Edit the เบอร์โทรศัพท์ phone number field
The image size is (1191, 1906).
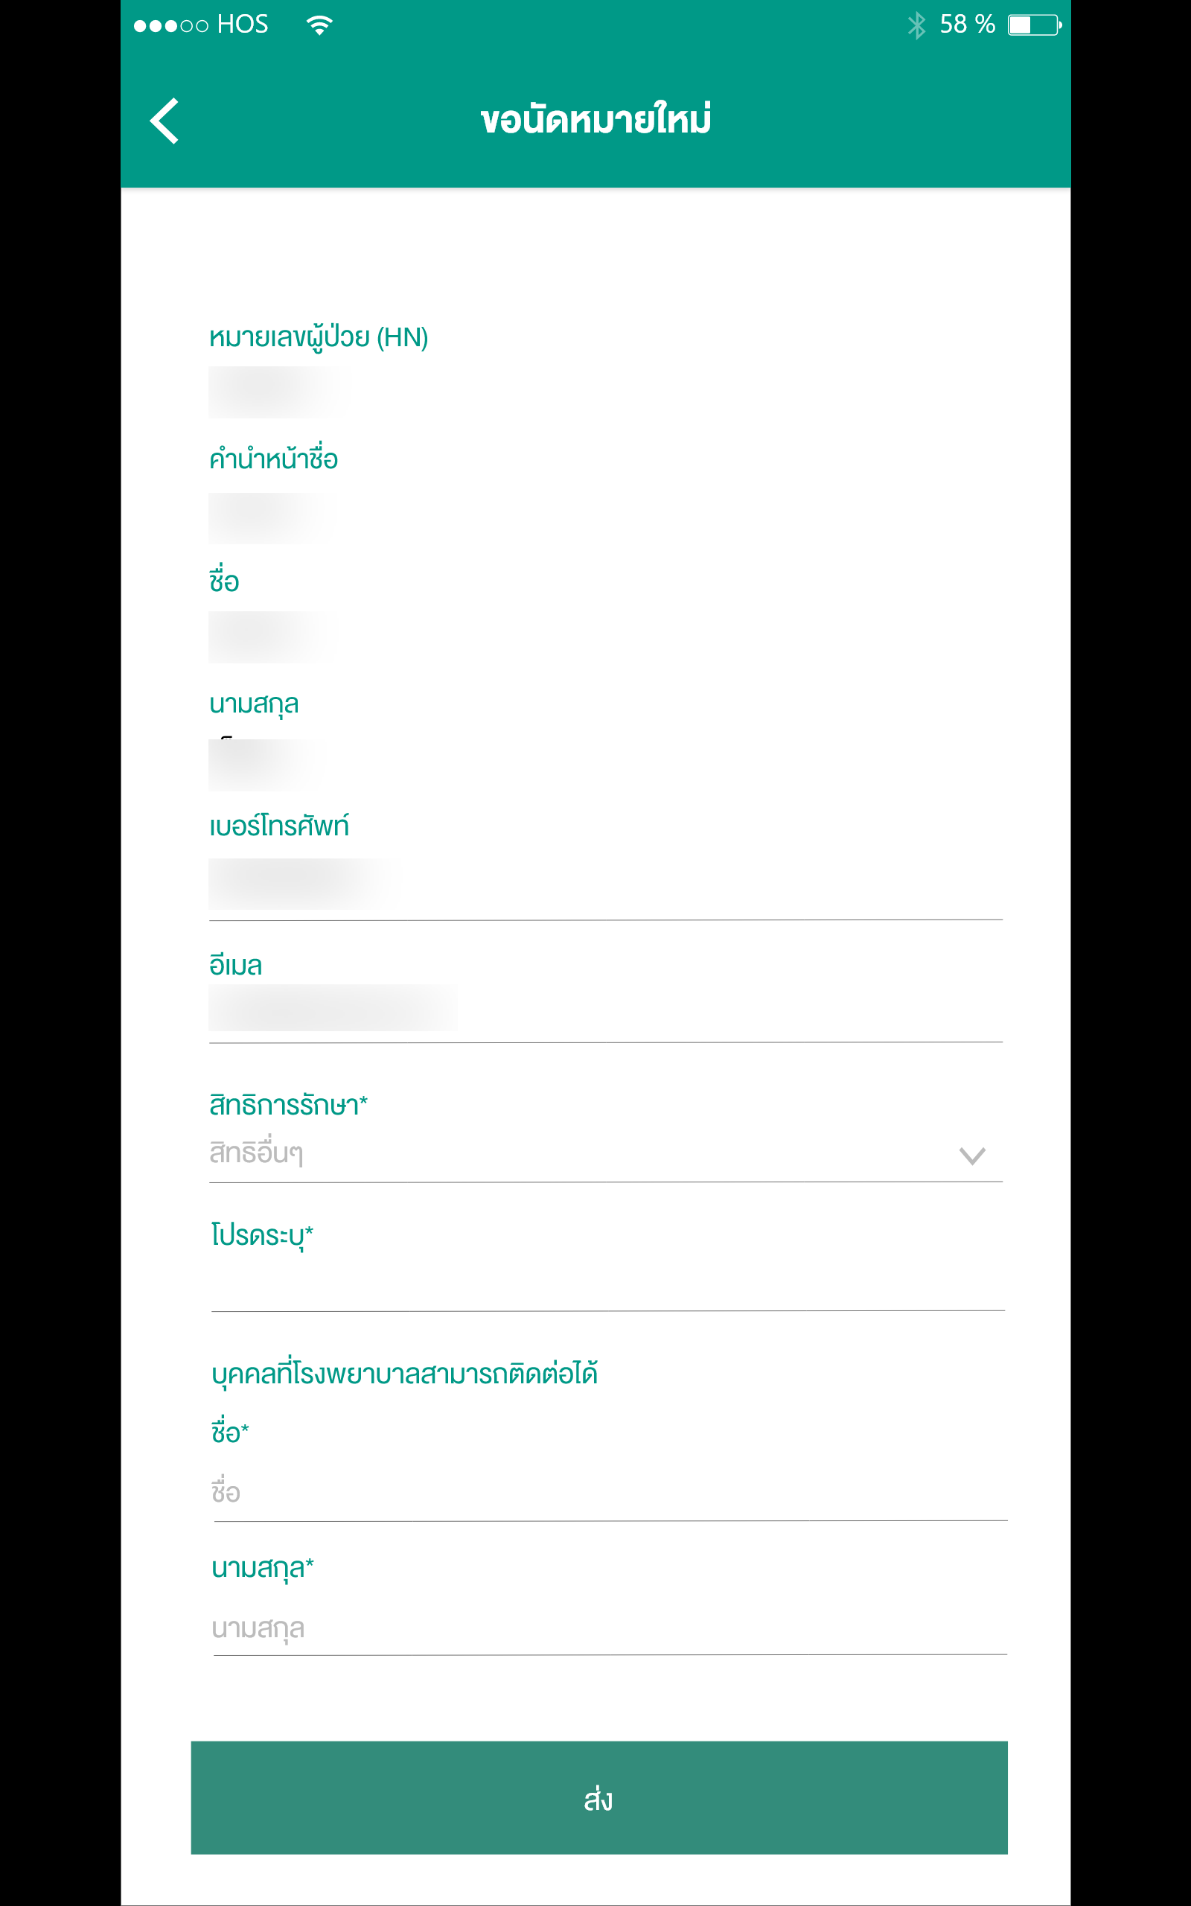pos(605,885)
